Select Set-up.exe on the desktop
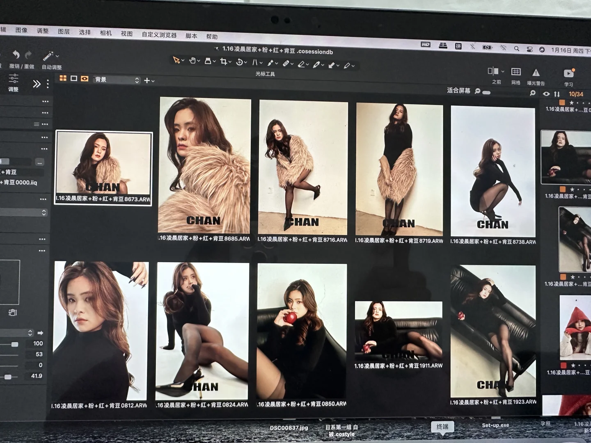The height and width of the screenshot is (443, 591). coord(495,425)
